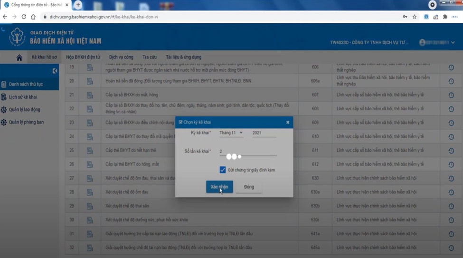Click the year 2021 input field
Screen dimensions: 463x258
tap(264, 133)
